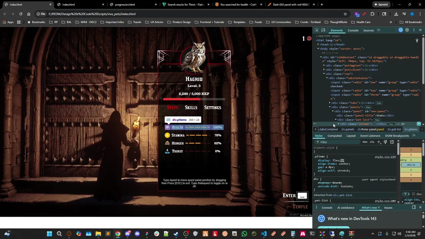Screen dimensions: 425x239
Task: Click the Gemini button in title bar
Action: (x=381, y=5)
